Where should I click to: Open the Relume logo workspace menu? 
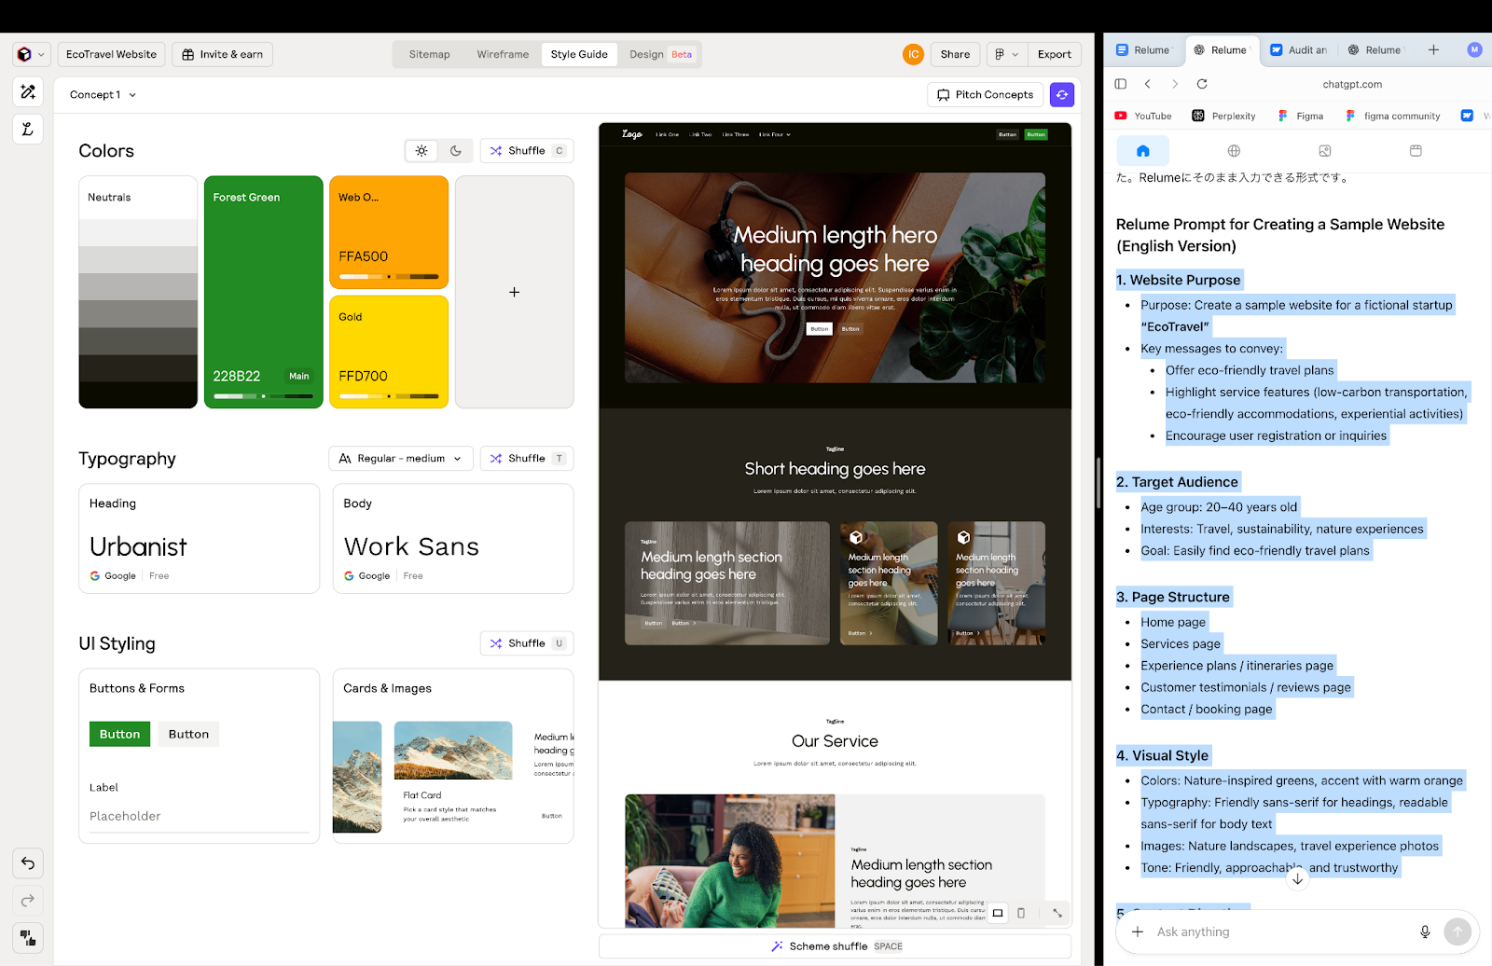29,54
